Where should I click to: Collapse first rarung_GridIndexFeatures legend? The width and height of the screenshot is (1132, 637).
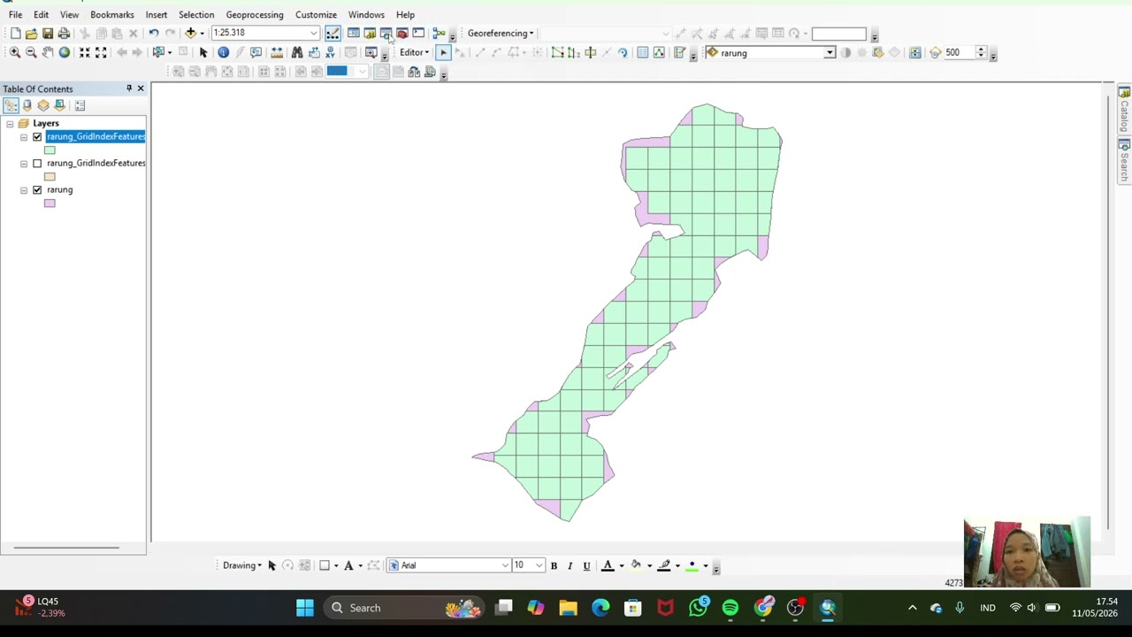pos(24,137)
